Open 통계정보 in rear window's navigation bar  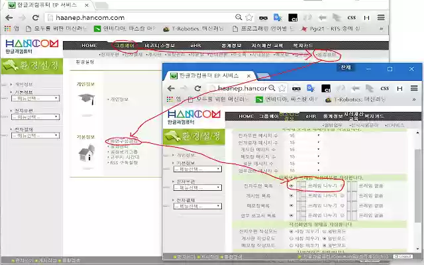click(x=231, y=46)
